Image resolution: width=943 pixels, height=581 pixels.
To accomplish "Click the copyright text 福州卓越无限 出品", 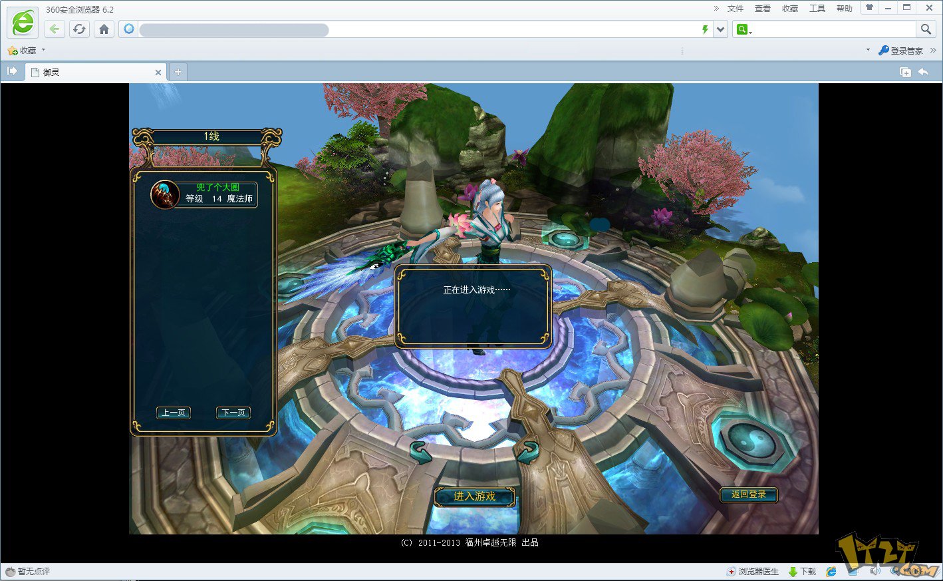I will [502, 543].
